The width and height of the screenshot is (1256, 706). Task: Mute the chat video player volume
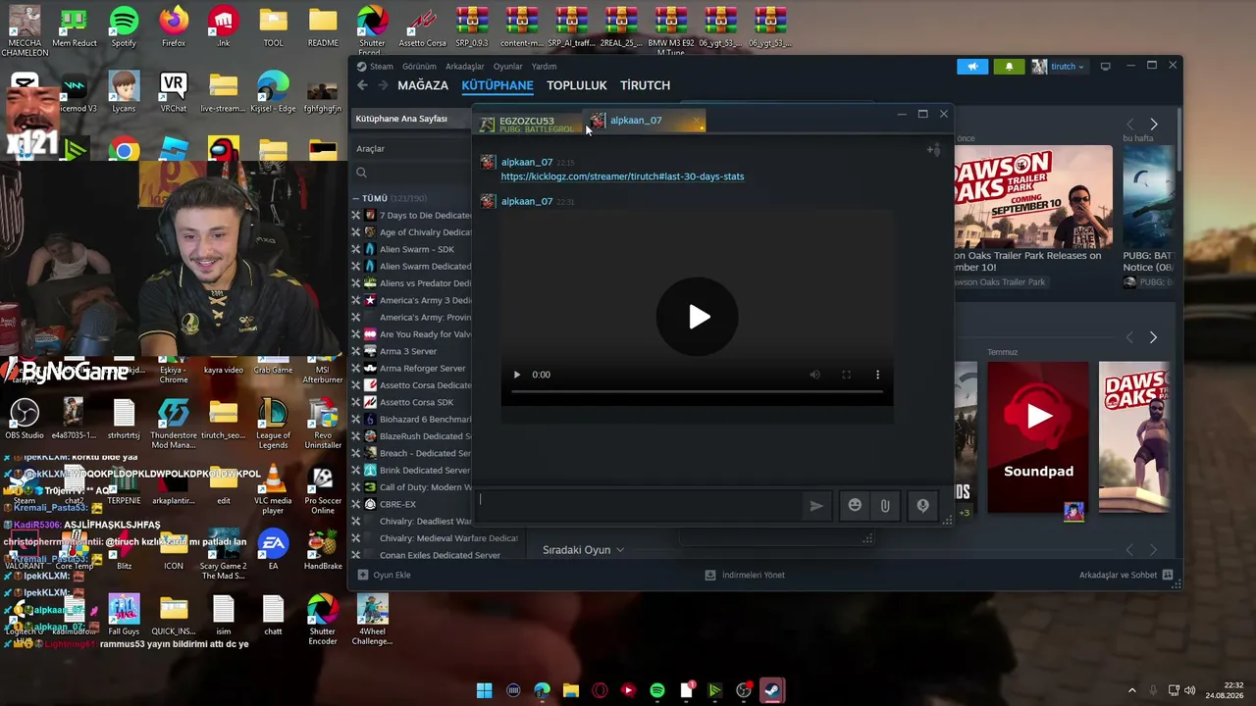point(814,375)
